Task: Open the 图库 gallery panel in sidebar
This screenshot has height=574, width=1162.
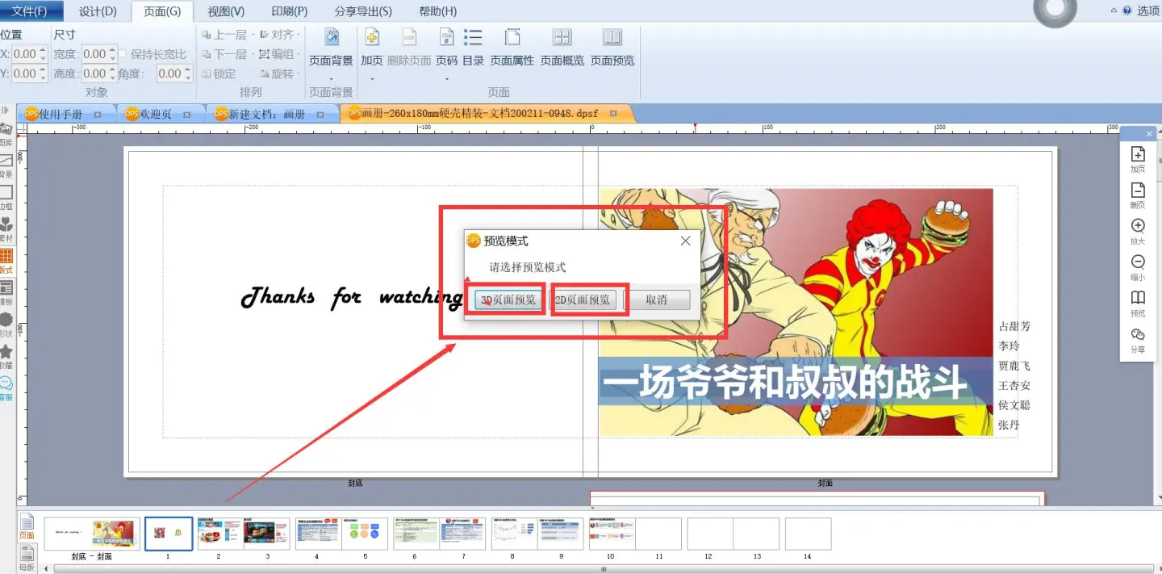Action: coord(6,133)
